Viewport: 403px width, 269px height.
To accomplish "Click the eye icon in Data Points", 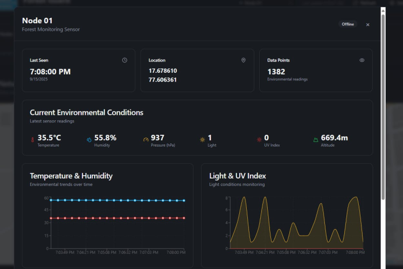I will point(362,60).
